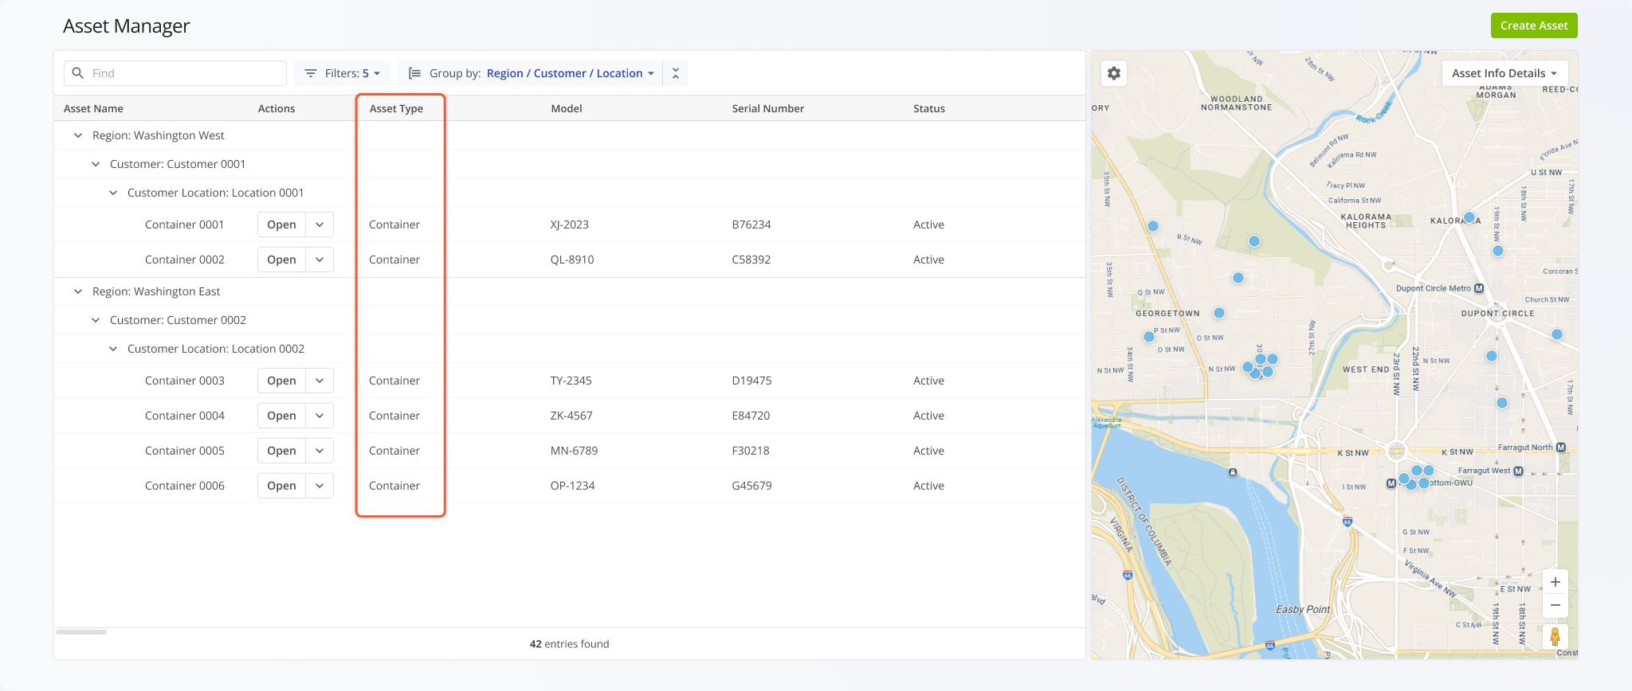
Task: Expand action dropdown arrow for Container 0003
Action: click(x=320, y=381)
